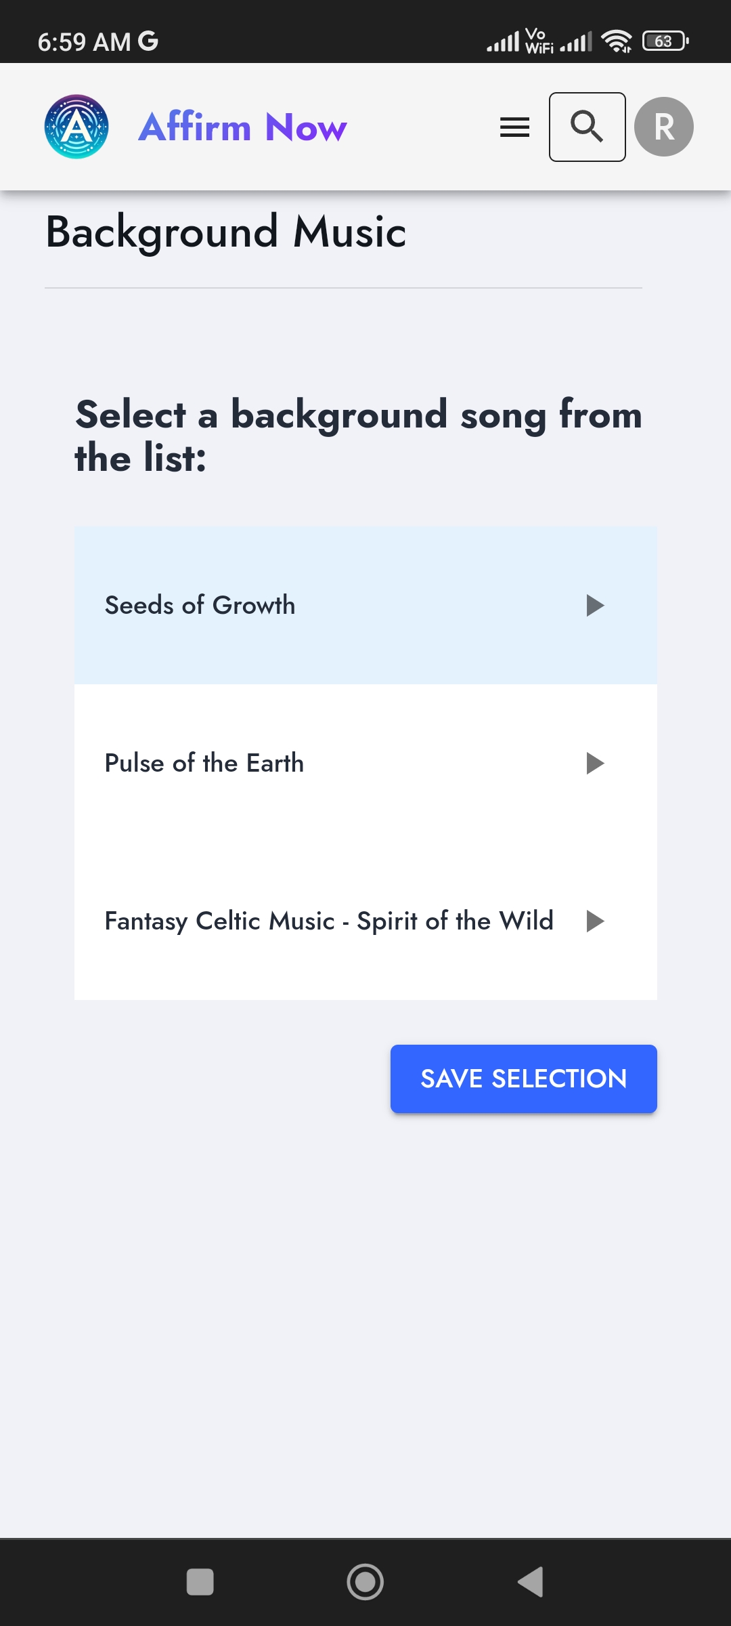This screenshot has width=731, height=1626.
Task: Open recent apps with square button
Action: (200, 1582)
